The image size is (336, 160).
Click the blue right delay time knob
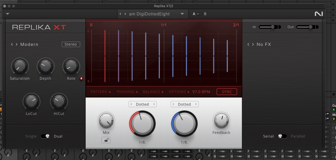pyautogui.click(x=184, y=123)
